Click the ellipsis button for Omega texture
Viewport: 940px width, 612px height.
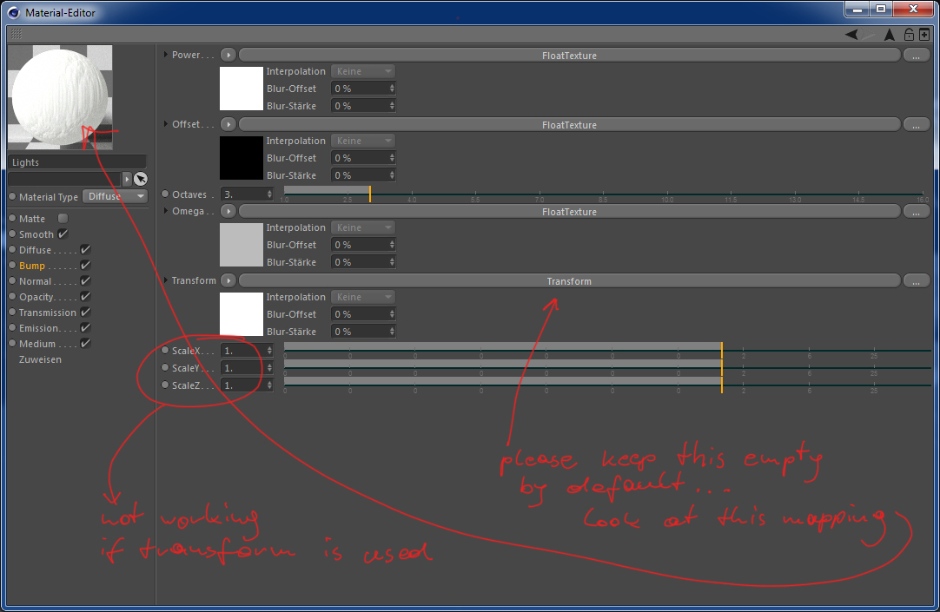tap(916, 212)
